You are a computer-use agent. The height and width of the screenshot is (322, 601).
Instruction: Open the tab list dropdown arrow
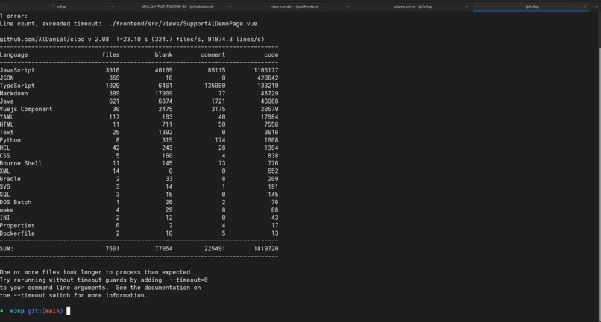(x=595, y=7)
